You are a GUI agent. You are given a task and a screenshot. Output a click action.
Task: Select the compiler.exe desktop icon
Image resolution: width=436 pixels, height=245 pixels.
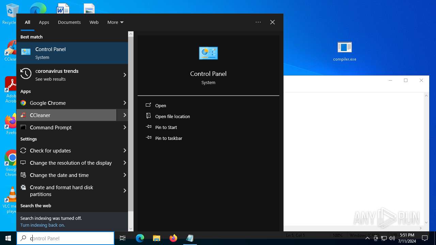(x=345, y=52)
